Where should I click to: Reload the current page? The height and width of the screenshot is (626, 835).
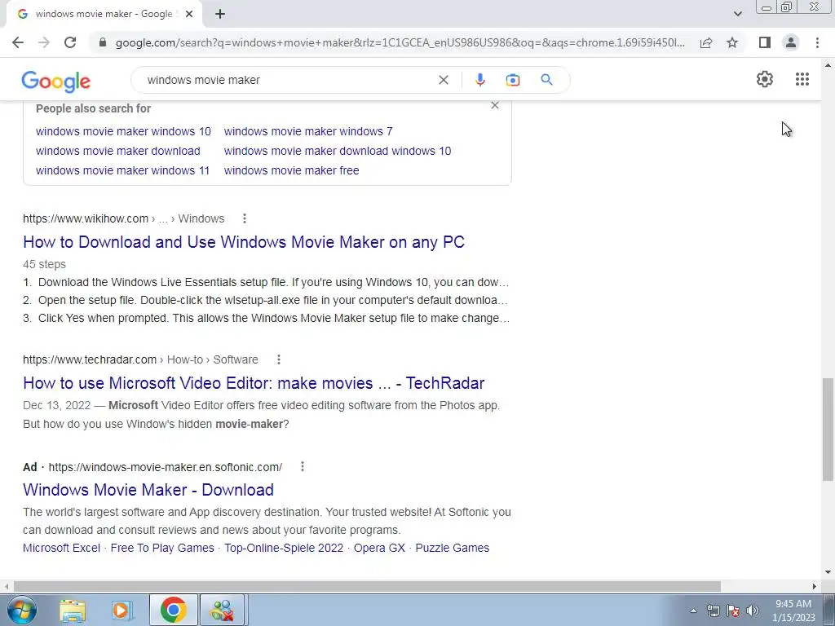70,42
